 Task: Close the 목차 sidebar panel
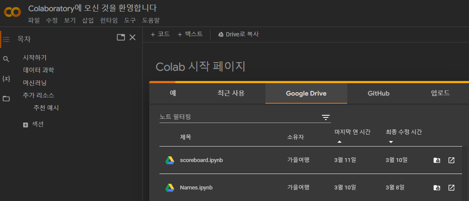132,37
